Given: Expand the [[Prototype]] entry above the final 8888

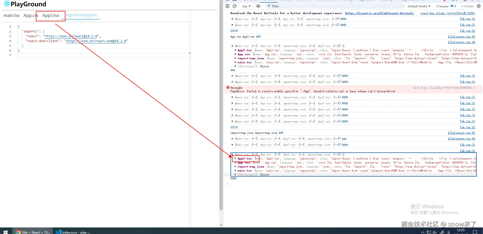Looking at the screenshot, I should [x=236, y=175].
